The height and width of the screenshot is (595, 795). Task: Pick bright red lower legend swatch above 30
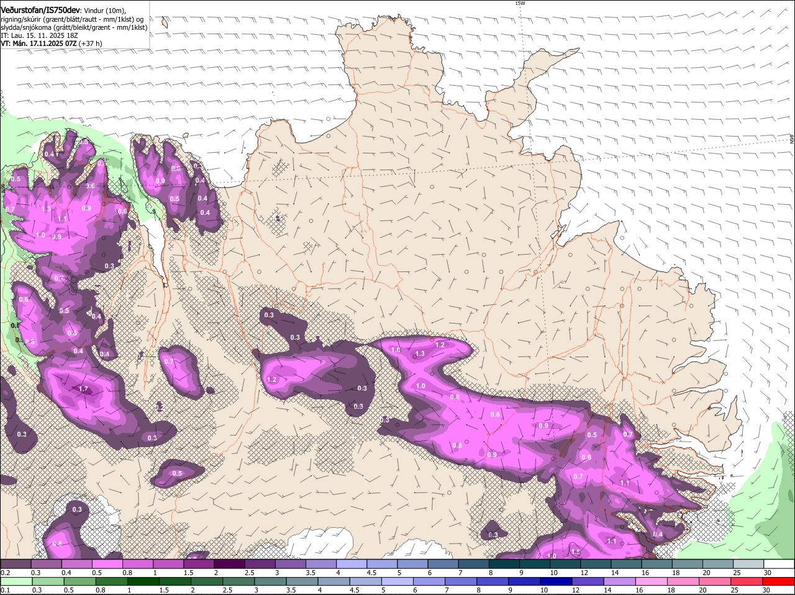point(779,581)
